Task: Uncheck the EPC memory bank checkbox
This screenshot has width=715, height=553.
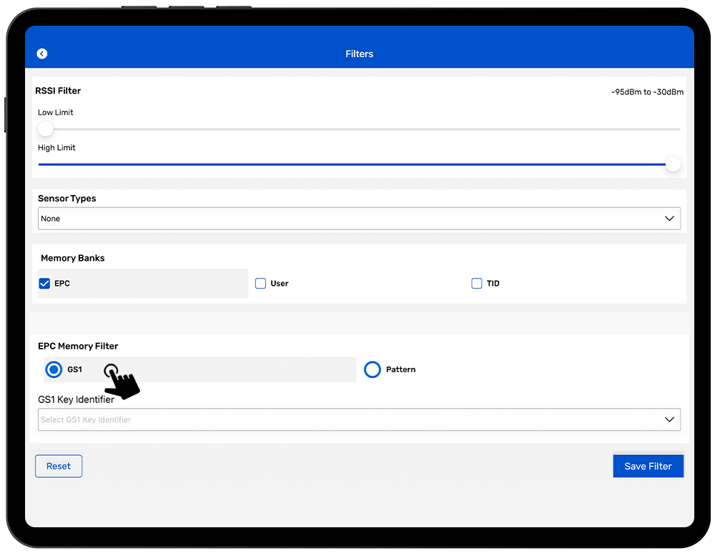Action: click(x=44, y=284)
